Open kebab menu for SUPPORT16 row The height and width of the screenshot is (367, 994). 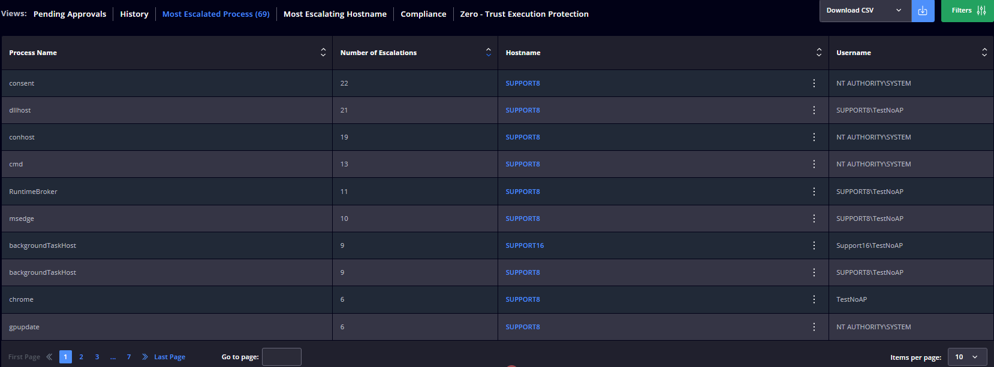814,245
